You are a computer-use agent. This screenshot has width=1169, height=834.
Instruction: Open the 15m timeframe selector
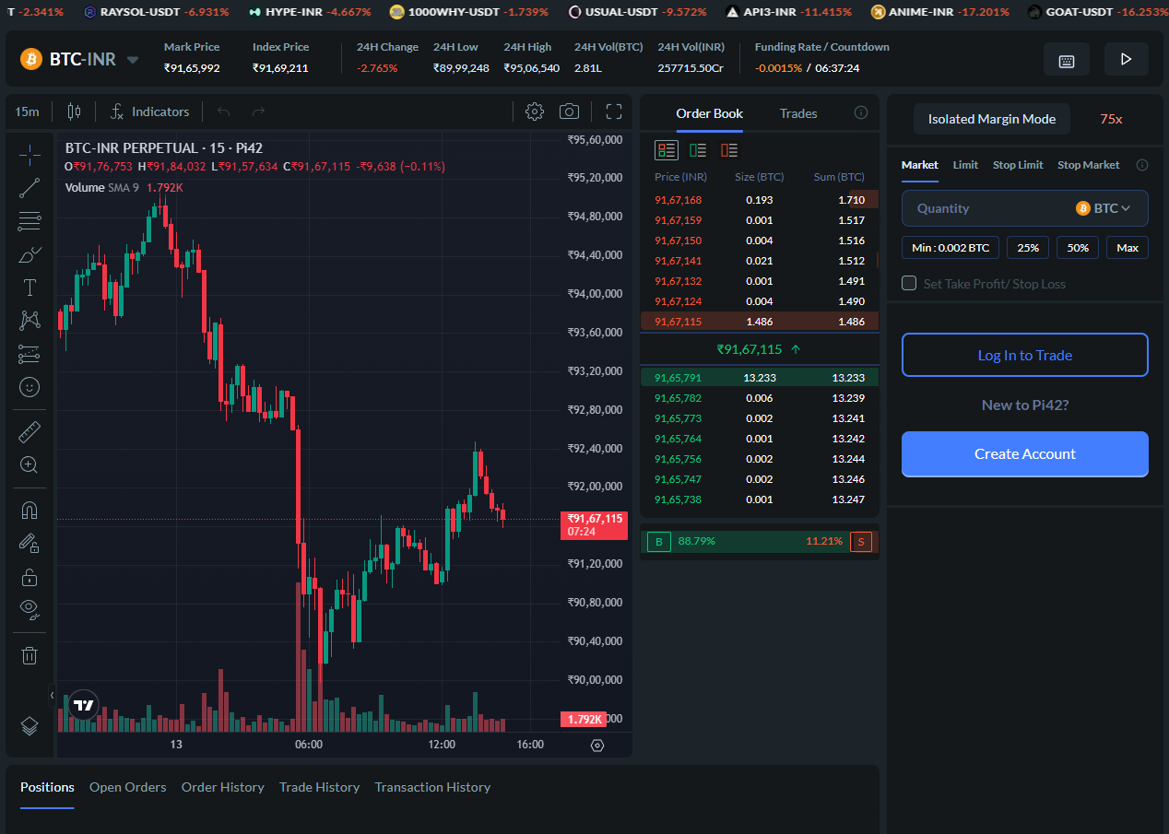[27, 112]
